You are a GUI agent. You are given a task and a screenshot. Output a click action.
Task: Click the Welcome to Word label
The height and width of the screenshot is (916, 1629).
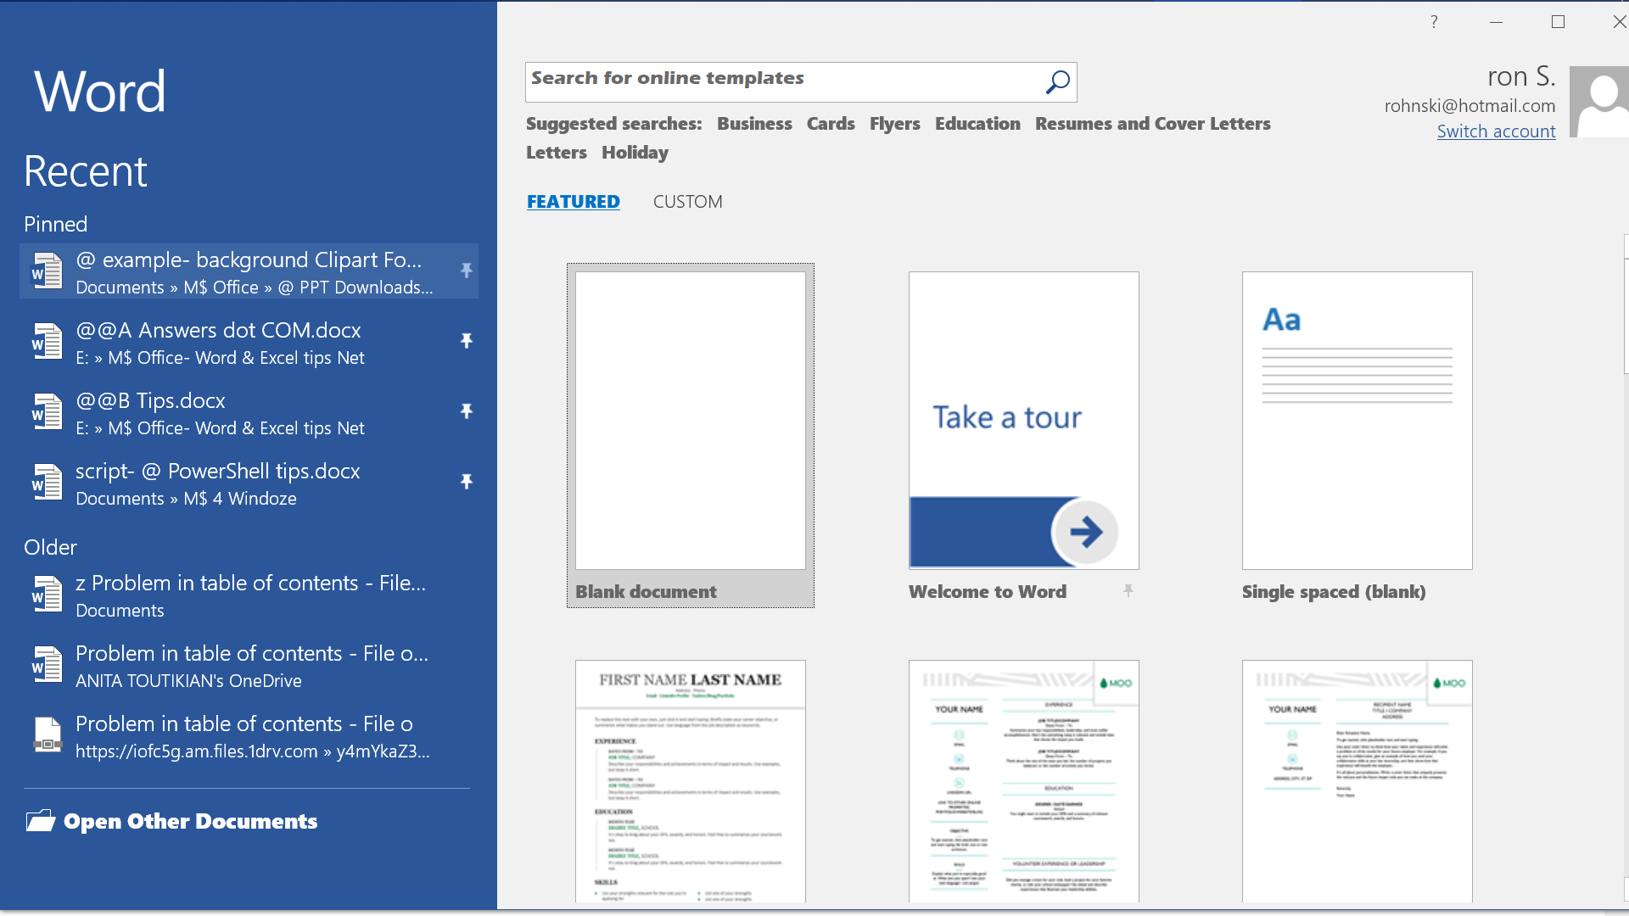point(988,592)
